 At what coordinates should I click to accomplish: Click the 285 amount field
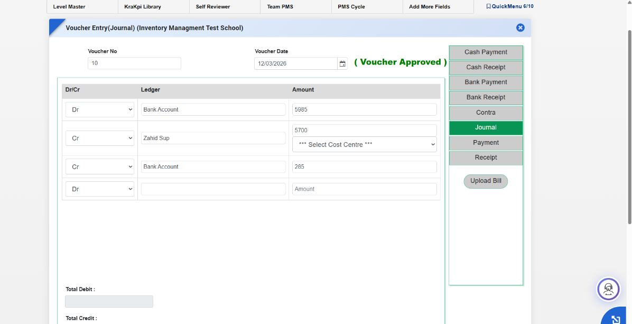365,167
